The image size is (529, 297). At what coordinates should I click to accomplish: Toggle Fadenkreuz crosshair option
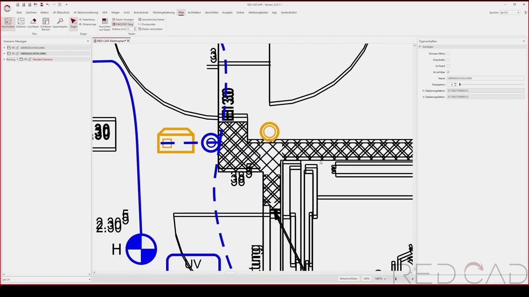(87, 19)
